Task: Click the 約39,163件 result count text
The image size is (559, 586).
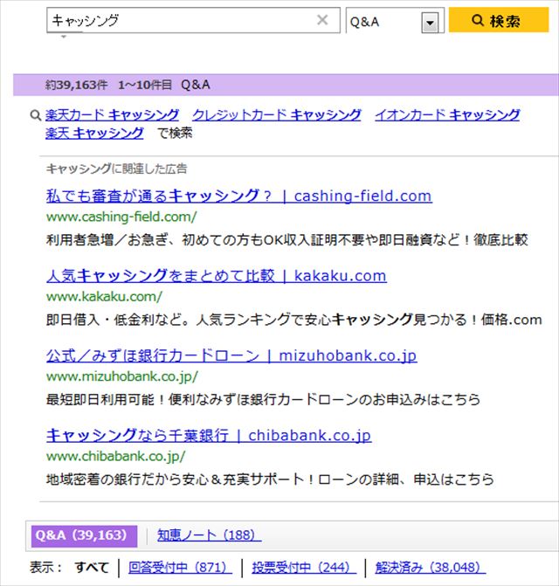Action: [77, 85]
